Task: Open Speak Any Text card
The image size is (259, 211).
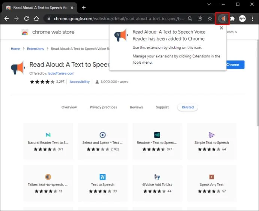Action: click(212, 183)
